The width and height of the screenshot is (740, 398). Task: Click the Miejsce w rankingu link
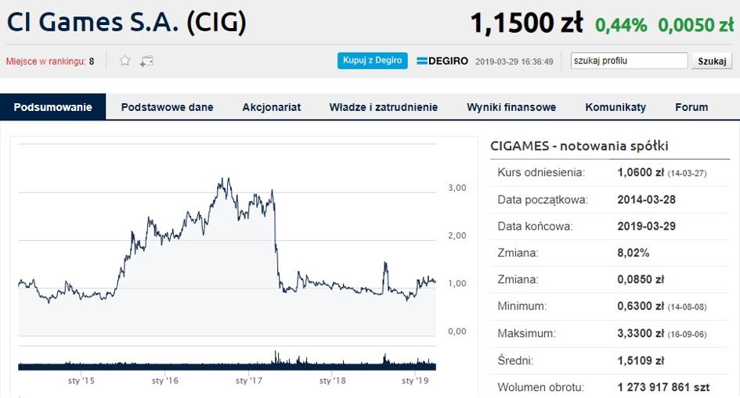click(x=45, y=61)
